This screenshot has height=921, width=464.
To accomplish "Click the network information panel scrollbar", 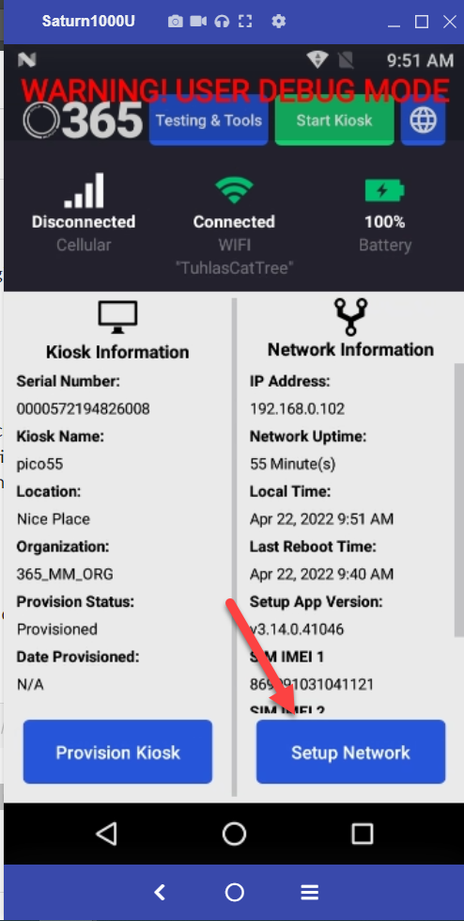I will [458, 500].
